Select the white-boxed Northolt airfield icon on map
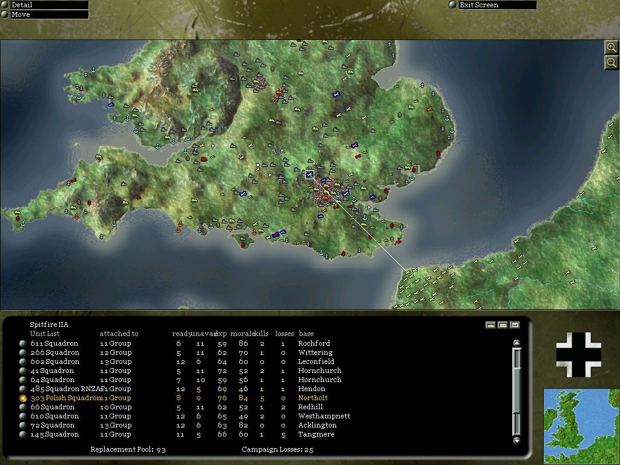This screenshot has width=620, height=465. 309,174
